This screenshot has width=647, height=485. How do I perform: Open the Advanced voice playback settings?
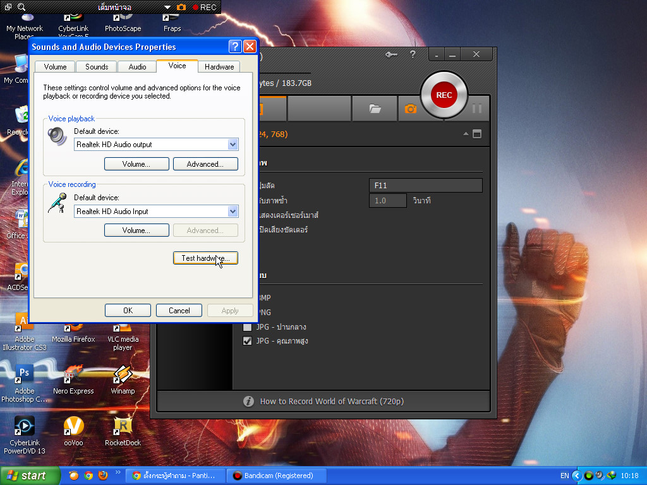point(205,164)
